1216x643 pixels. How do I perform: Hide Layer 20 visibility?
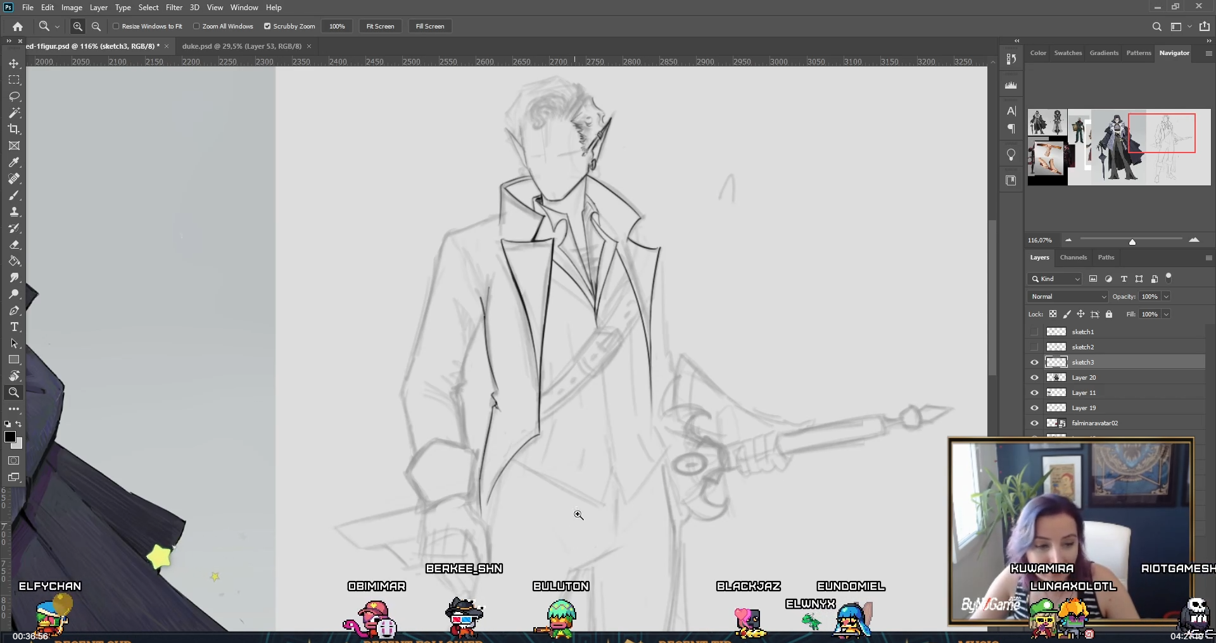(1035, 377)
